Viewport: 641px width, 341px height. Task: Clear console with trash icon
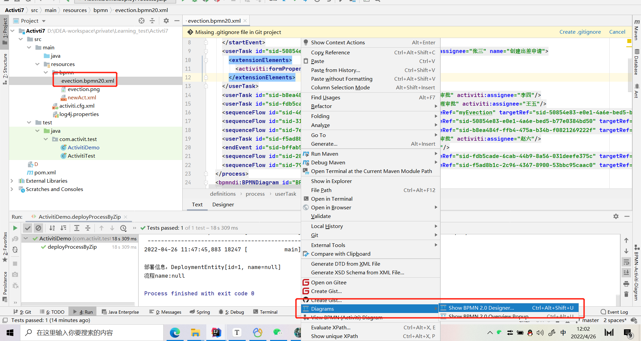(626, 294)
